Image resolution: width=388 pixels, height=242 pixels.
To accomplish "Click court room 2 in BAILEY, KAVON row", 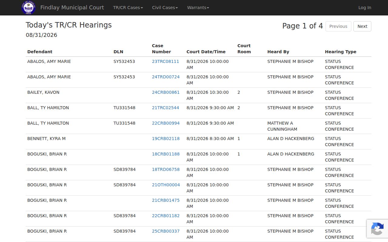I will (x=239, y=92).
